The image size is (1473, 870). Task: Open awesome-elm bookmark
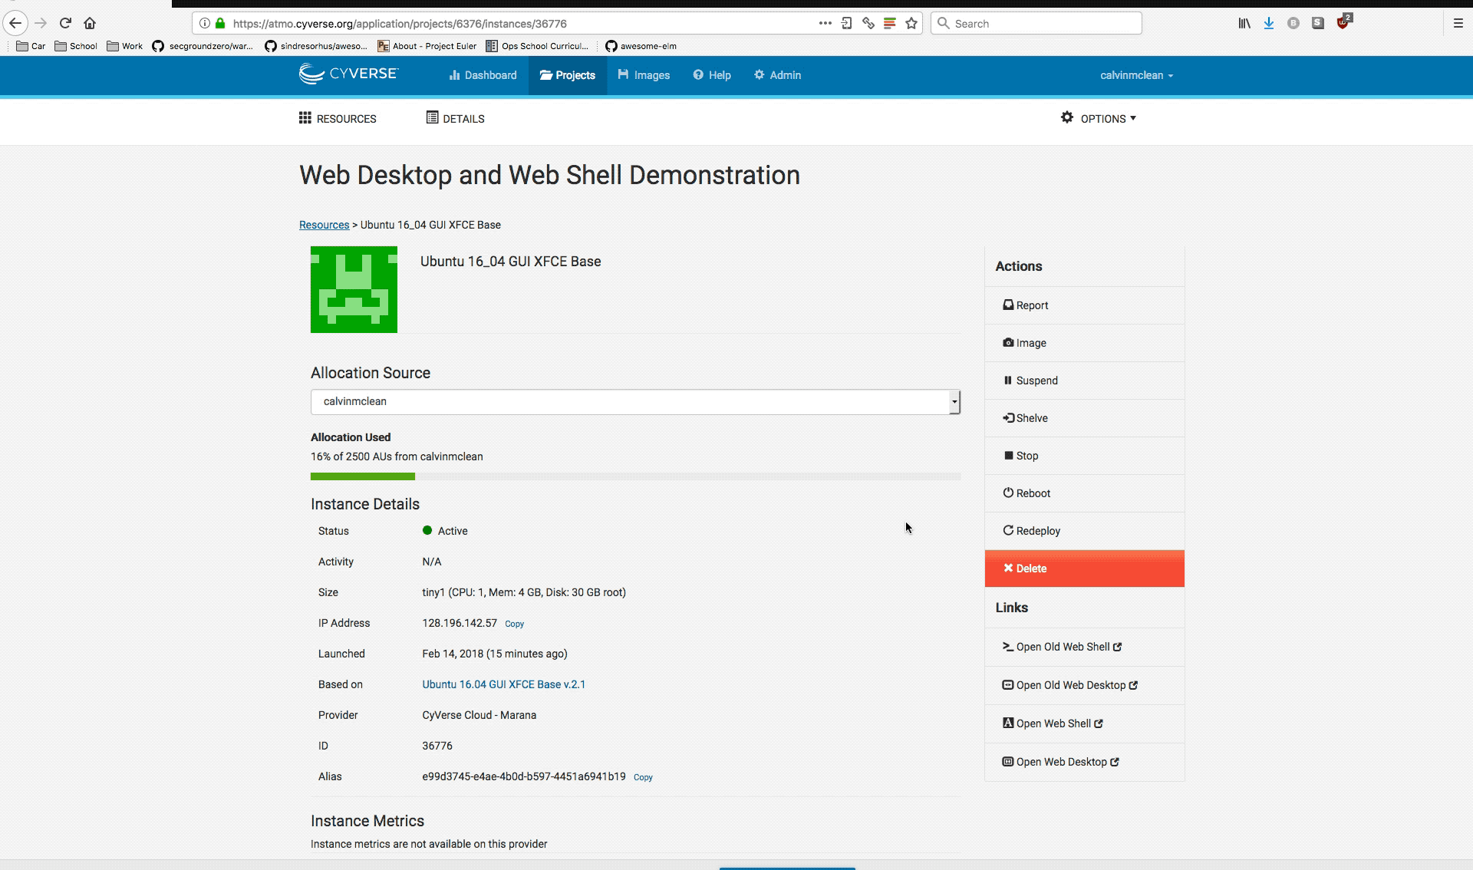coord(641,46)
